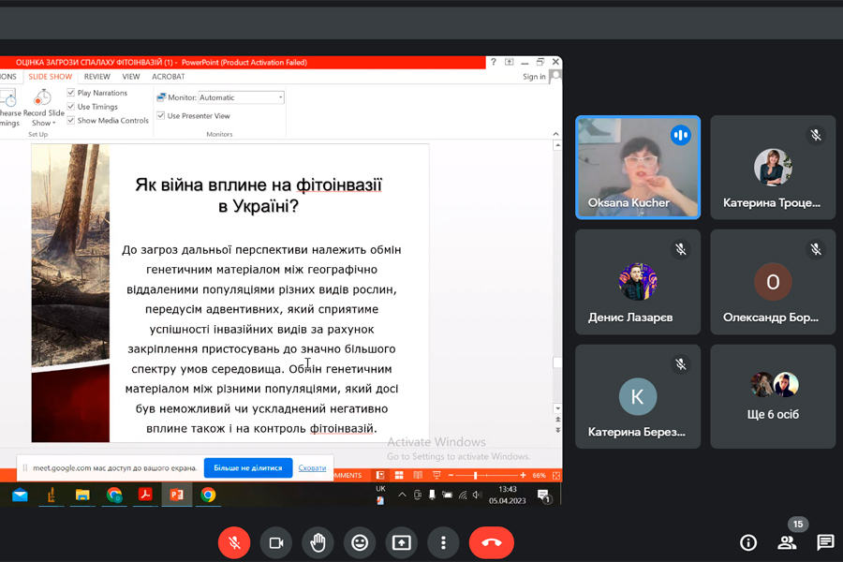Click muted mic icon on Денис Лазарєв tile
Image resolution: width=843 pixels, height=562 pixels.
(681, 249)
